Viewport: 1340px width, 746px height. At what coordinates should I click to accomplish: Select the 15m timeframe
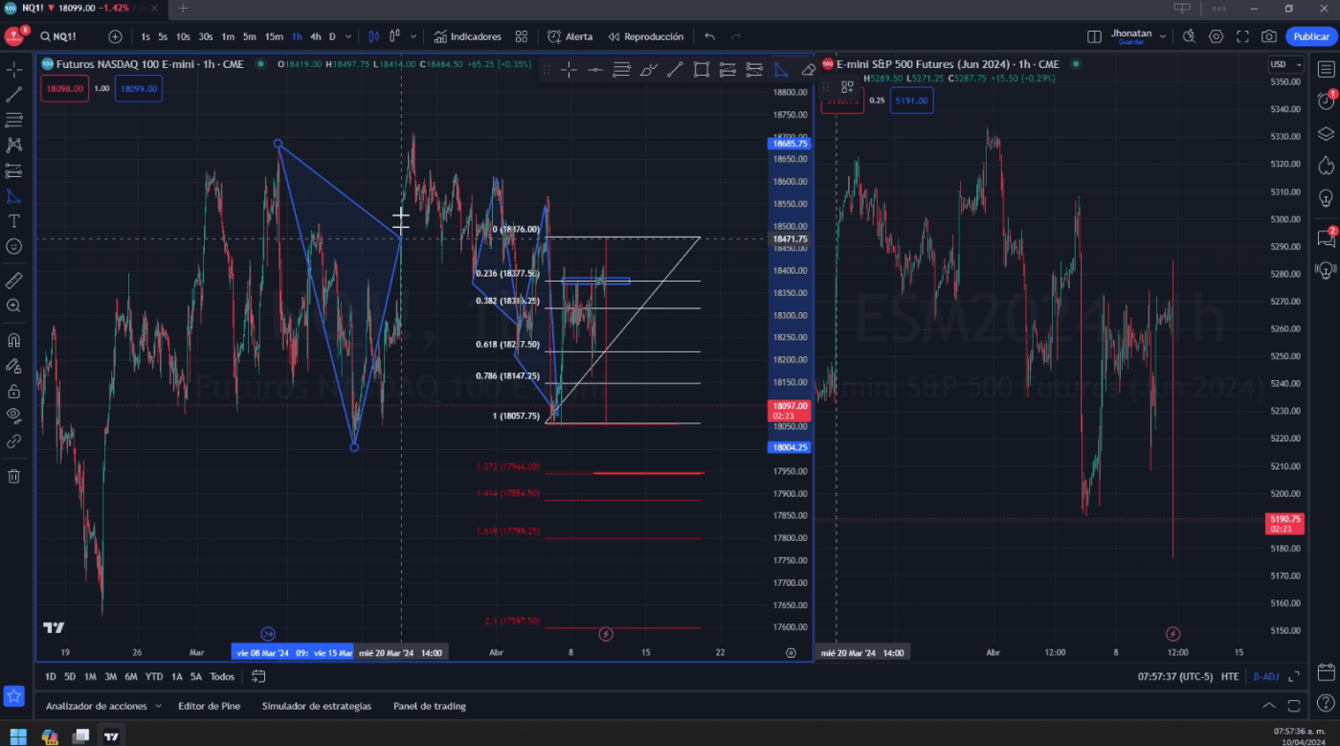(274, 36)
